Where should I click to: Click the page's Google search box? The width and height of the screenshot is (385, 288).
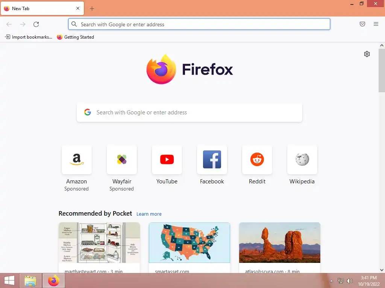(189, 112)
